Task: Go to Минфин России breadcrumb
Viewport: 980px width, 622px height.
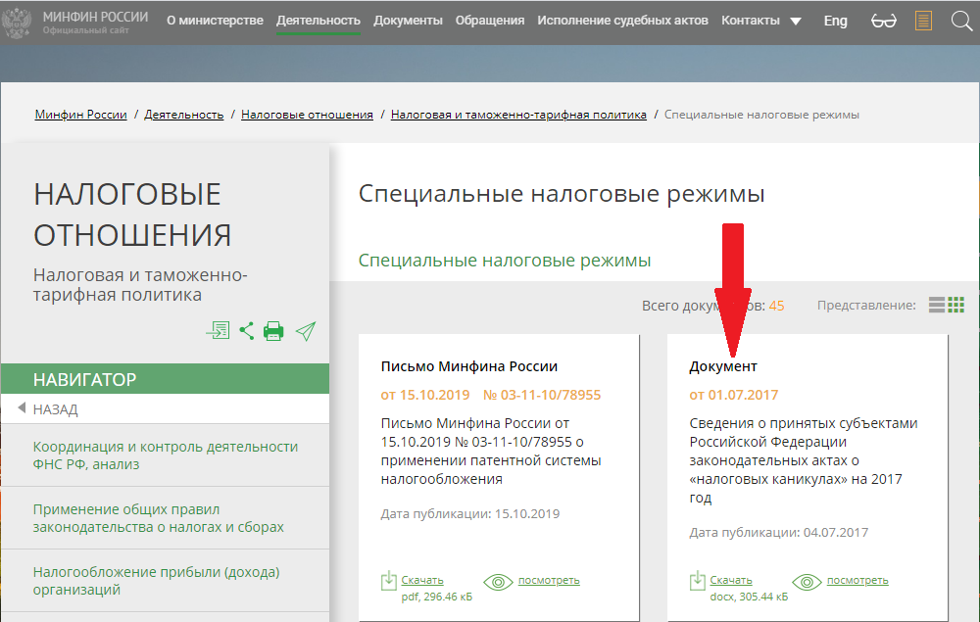Action: coord(80,115)
